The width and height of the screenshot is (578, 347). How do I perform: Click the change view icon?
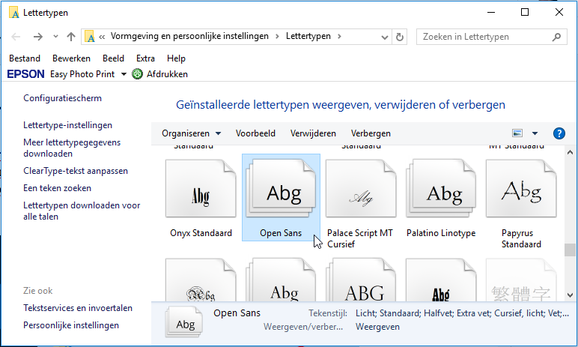click(517, 133)
